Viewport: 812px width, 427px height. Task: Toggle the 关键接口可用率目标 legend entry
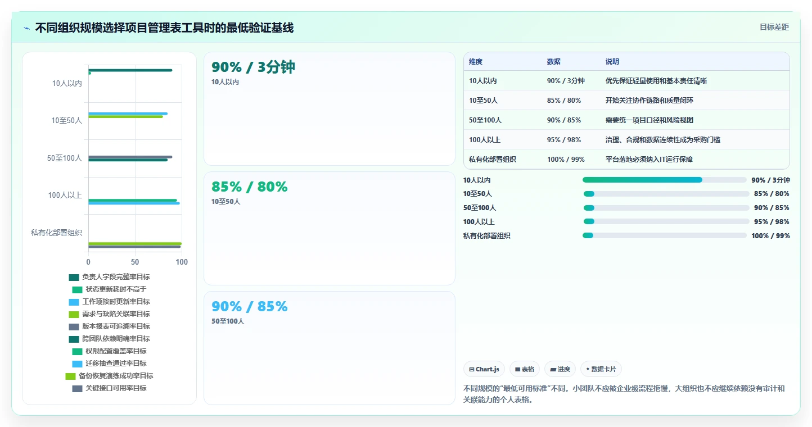point(109,388)
